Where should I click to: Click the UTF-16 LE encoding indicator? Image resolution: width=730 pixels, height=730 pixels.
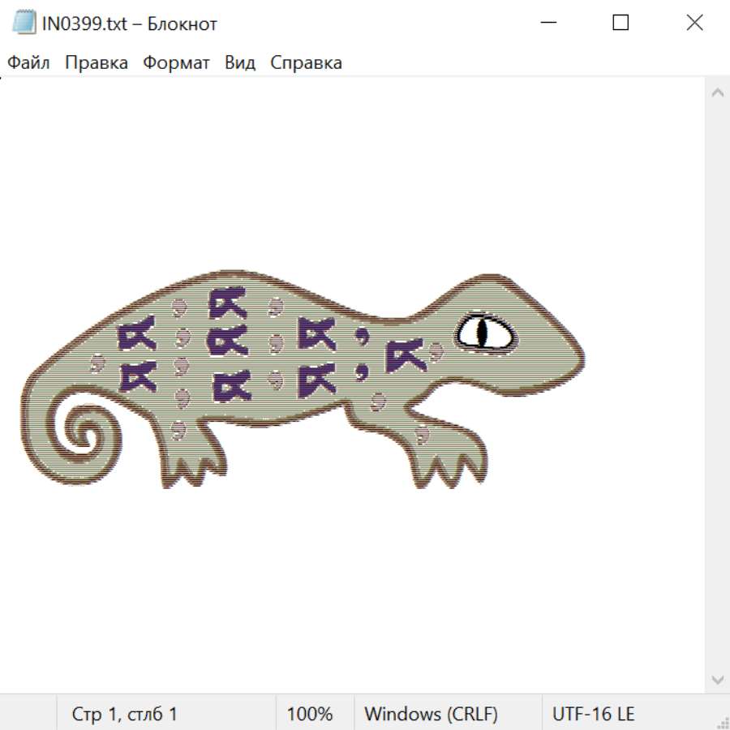click(x=593, y=715)
